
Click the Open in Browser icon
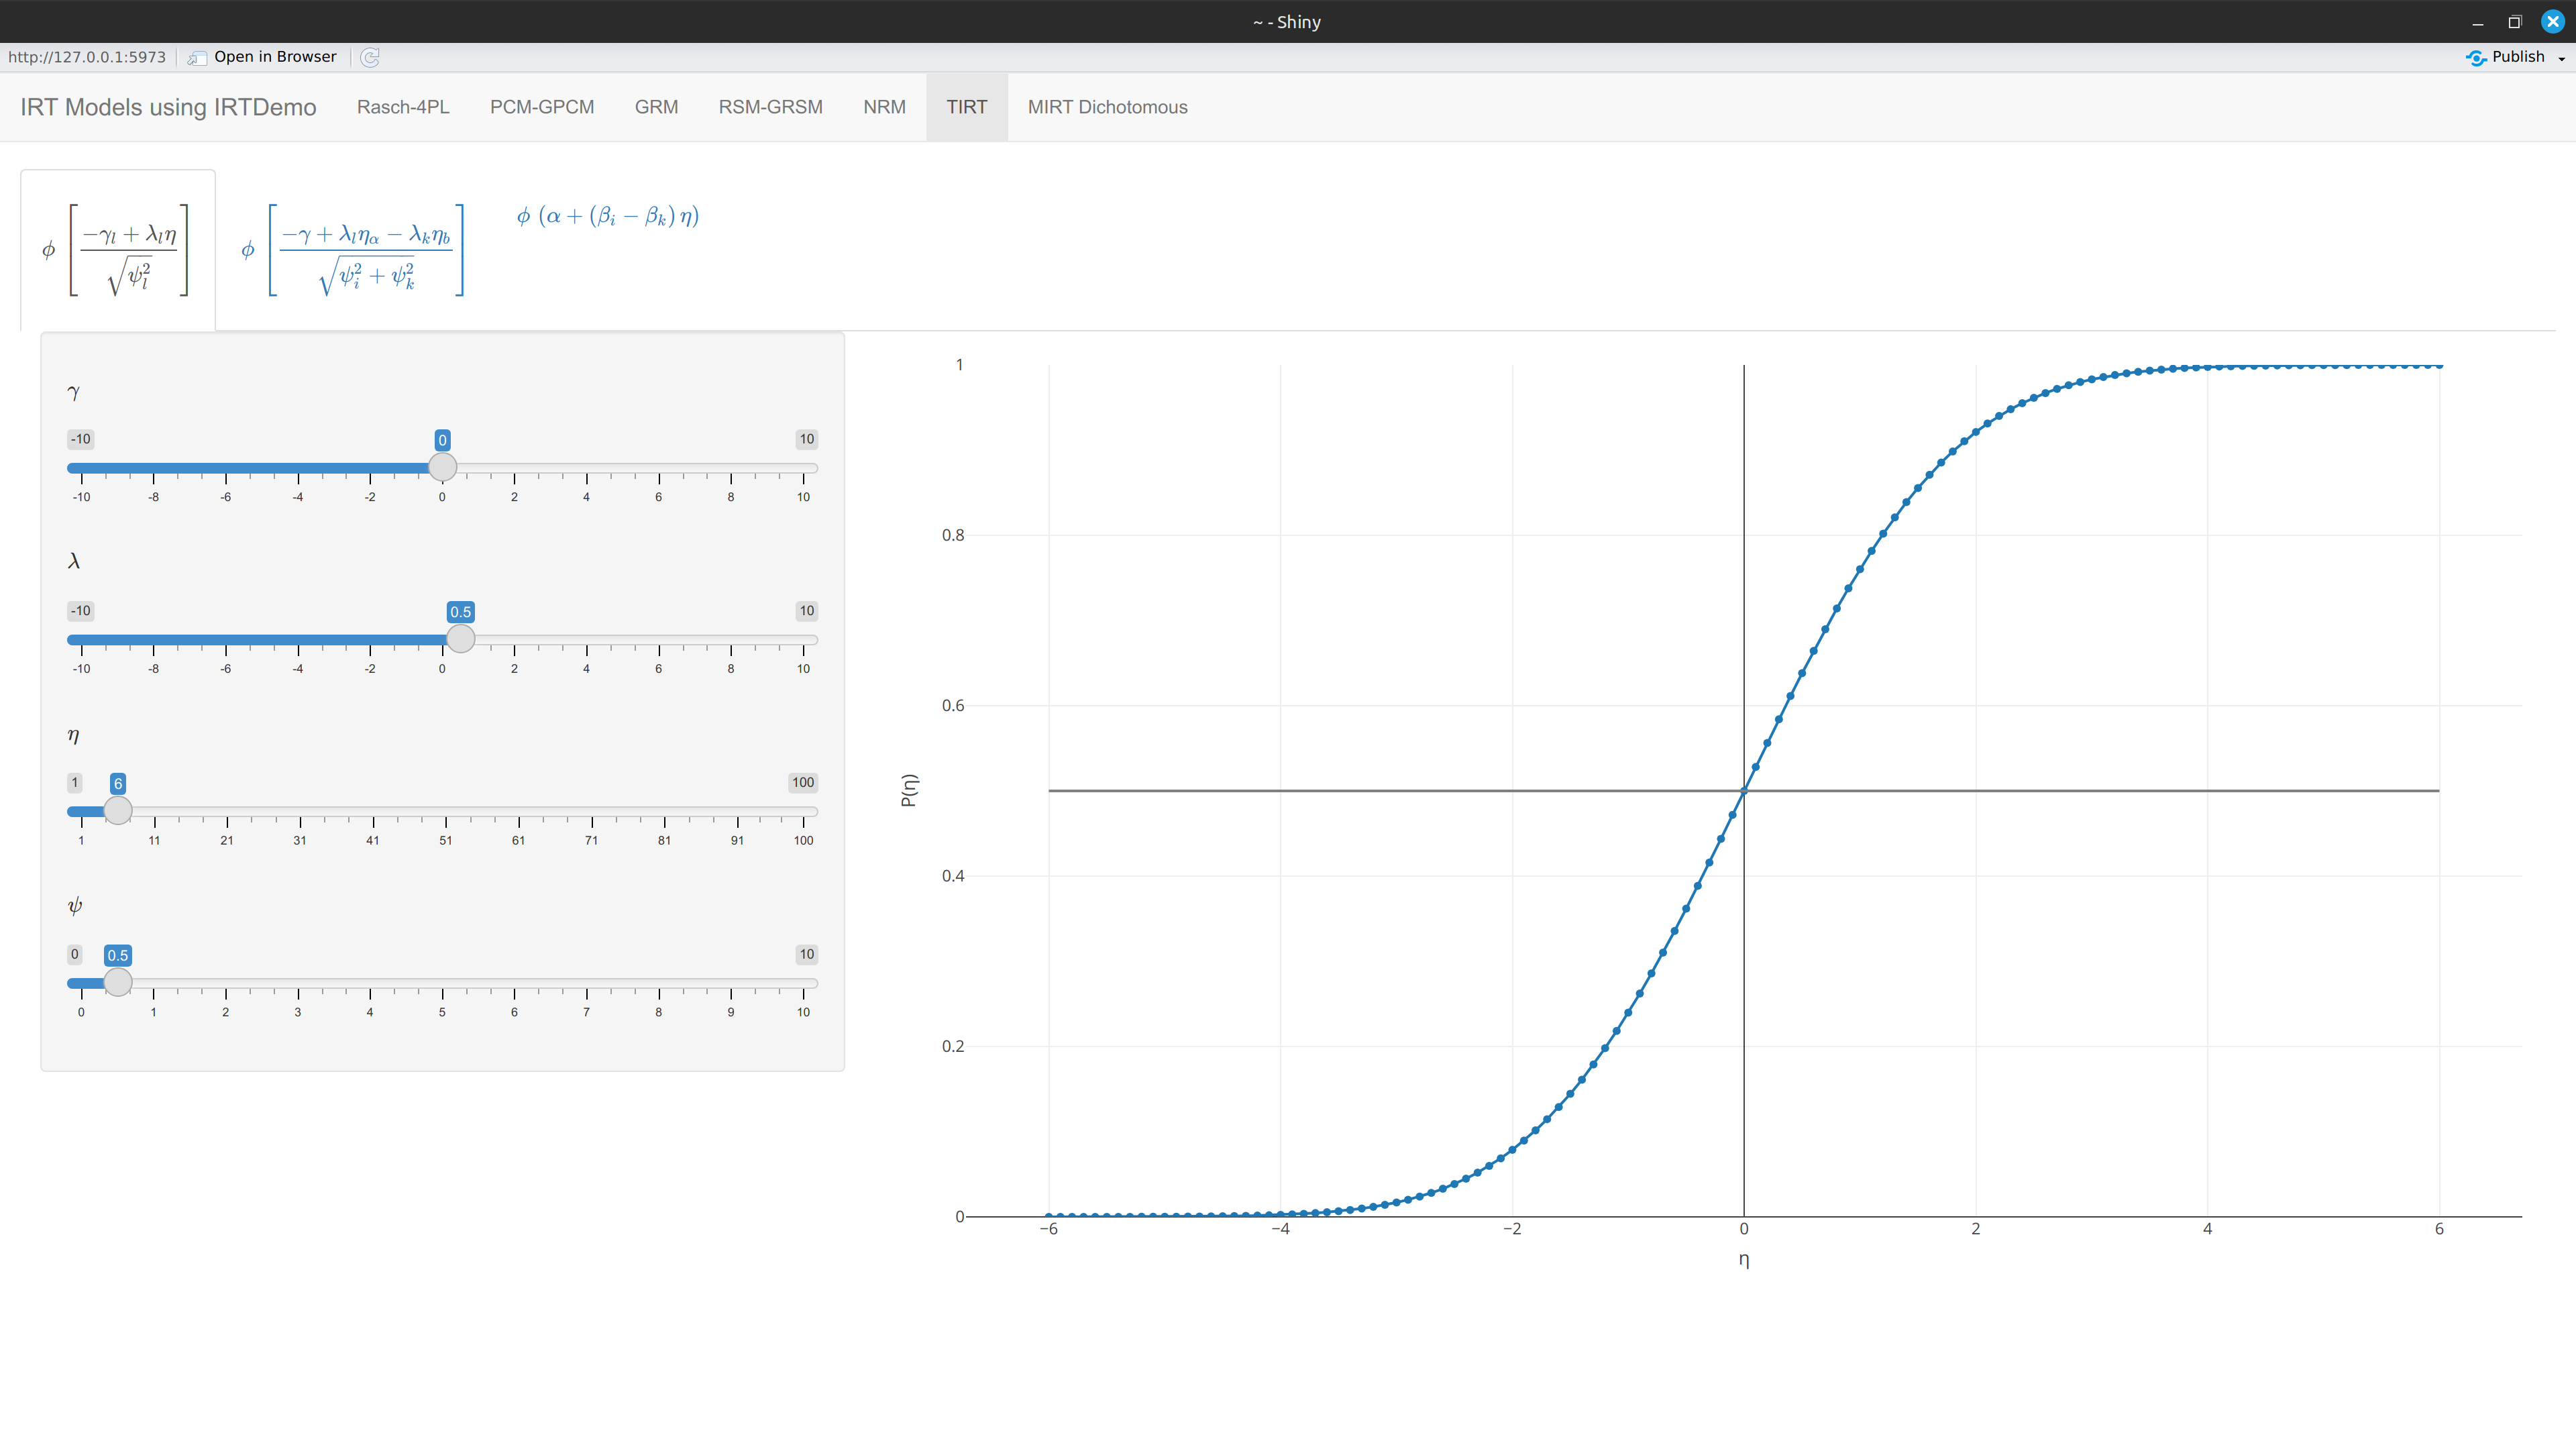(197, 57)
